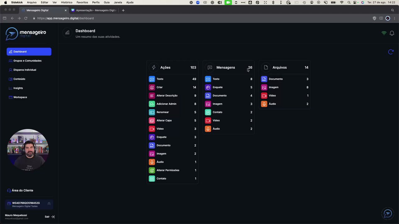
Task: Click the Alterar Capa icon
Action: (152, 120)
